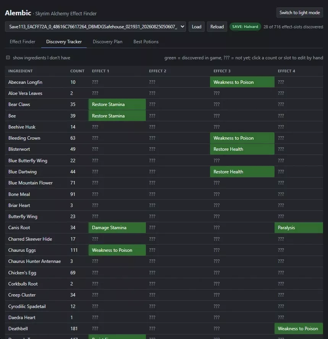Switch to light mode
Viewport: 328px width, 339px height.
pyautogui.click(x=299, y=13)
